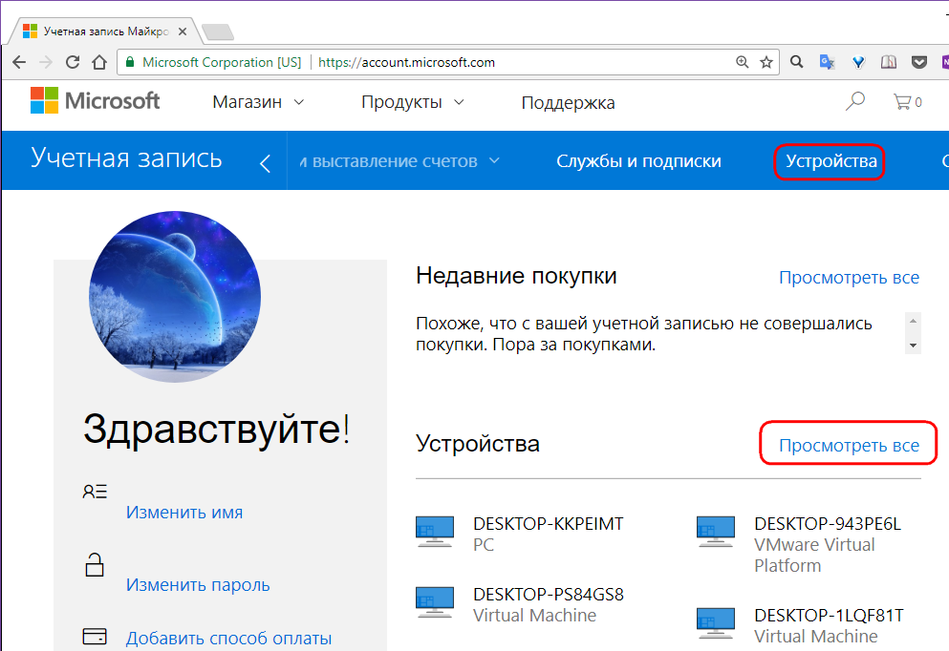Open device DESKTOP-KKPEIMT name
This screenshot has width=949, height=651.
[x=549, y=524]
